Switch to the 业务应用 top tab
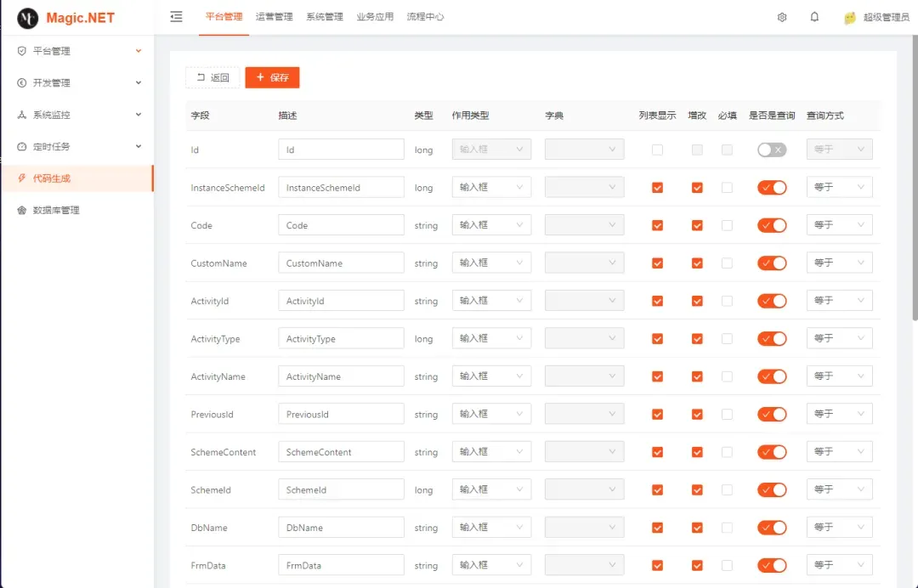 [375, 17]
